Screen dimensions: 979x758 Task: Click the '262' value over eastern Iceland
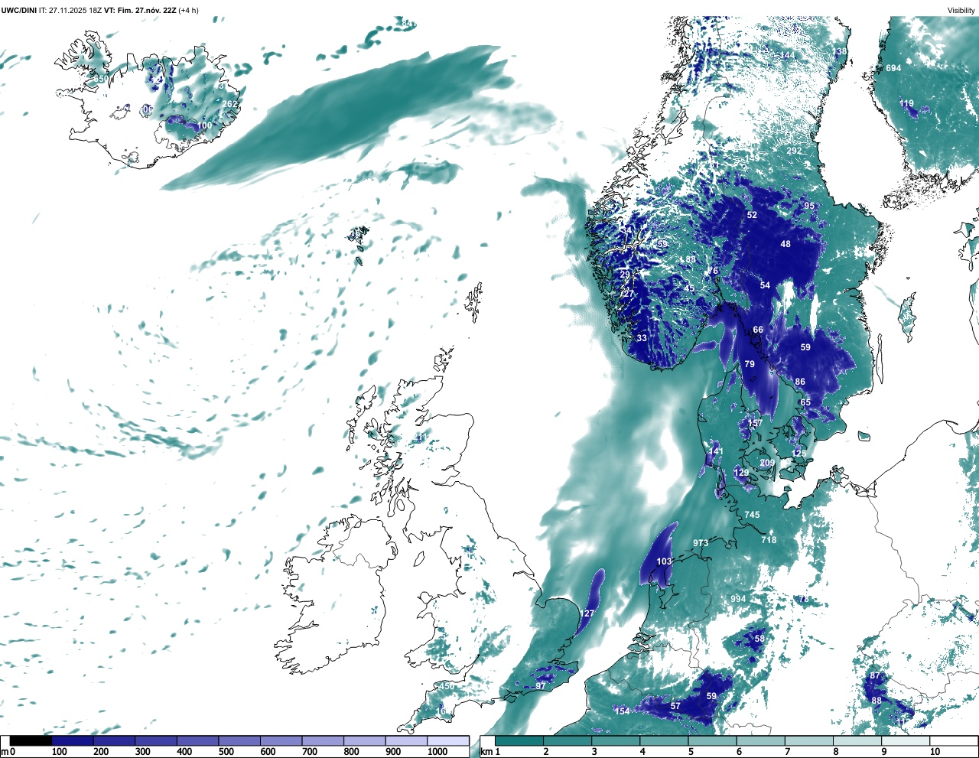click(x=230, y=104)
